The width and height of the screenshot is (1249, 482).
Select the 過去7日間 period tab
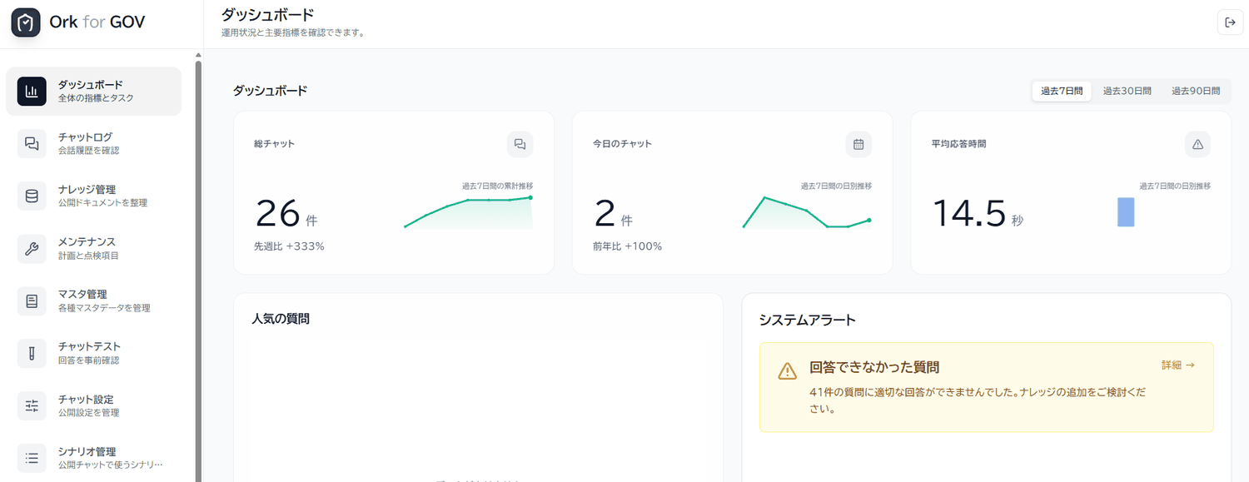(x=1062, y=92)
